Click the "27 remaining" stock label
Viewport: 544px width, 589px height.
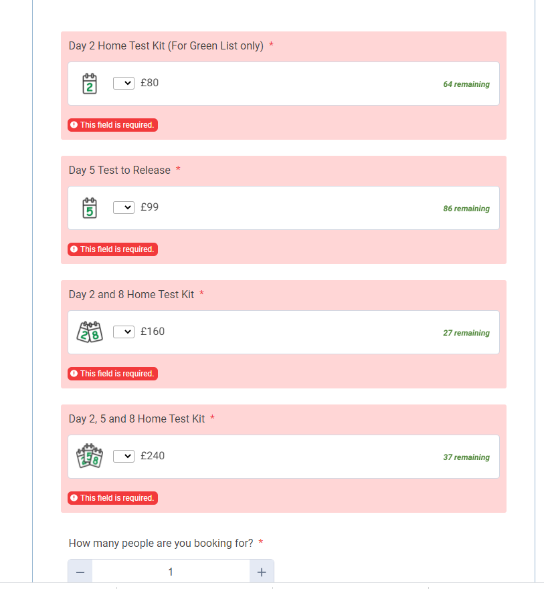(466, 333)
